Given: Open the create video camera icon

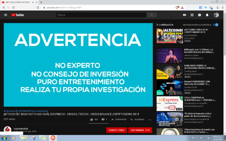Looking at the screenshot, I should click(x=184, y=15).
